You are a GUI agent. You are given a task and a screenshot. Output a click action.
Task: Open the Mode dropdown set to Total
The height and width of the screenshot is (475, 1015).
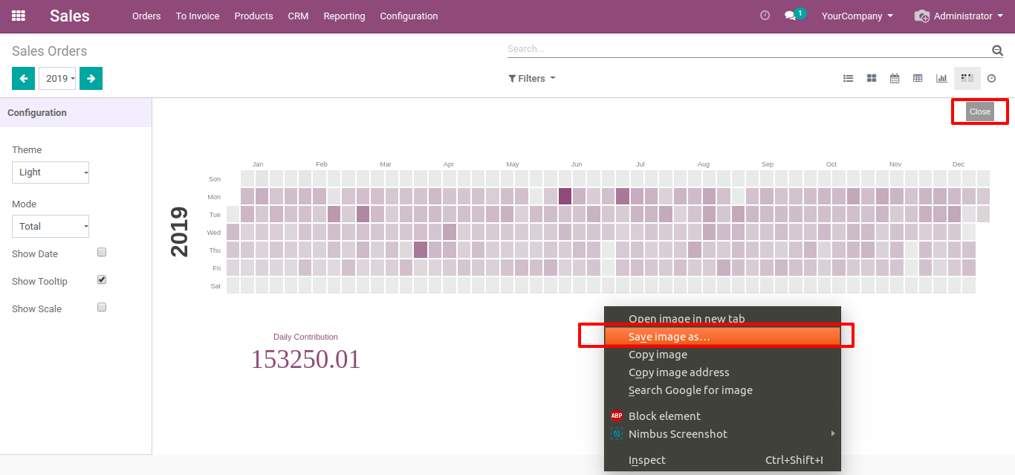pos(51,227)
